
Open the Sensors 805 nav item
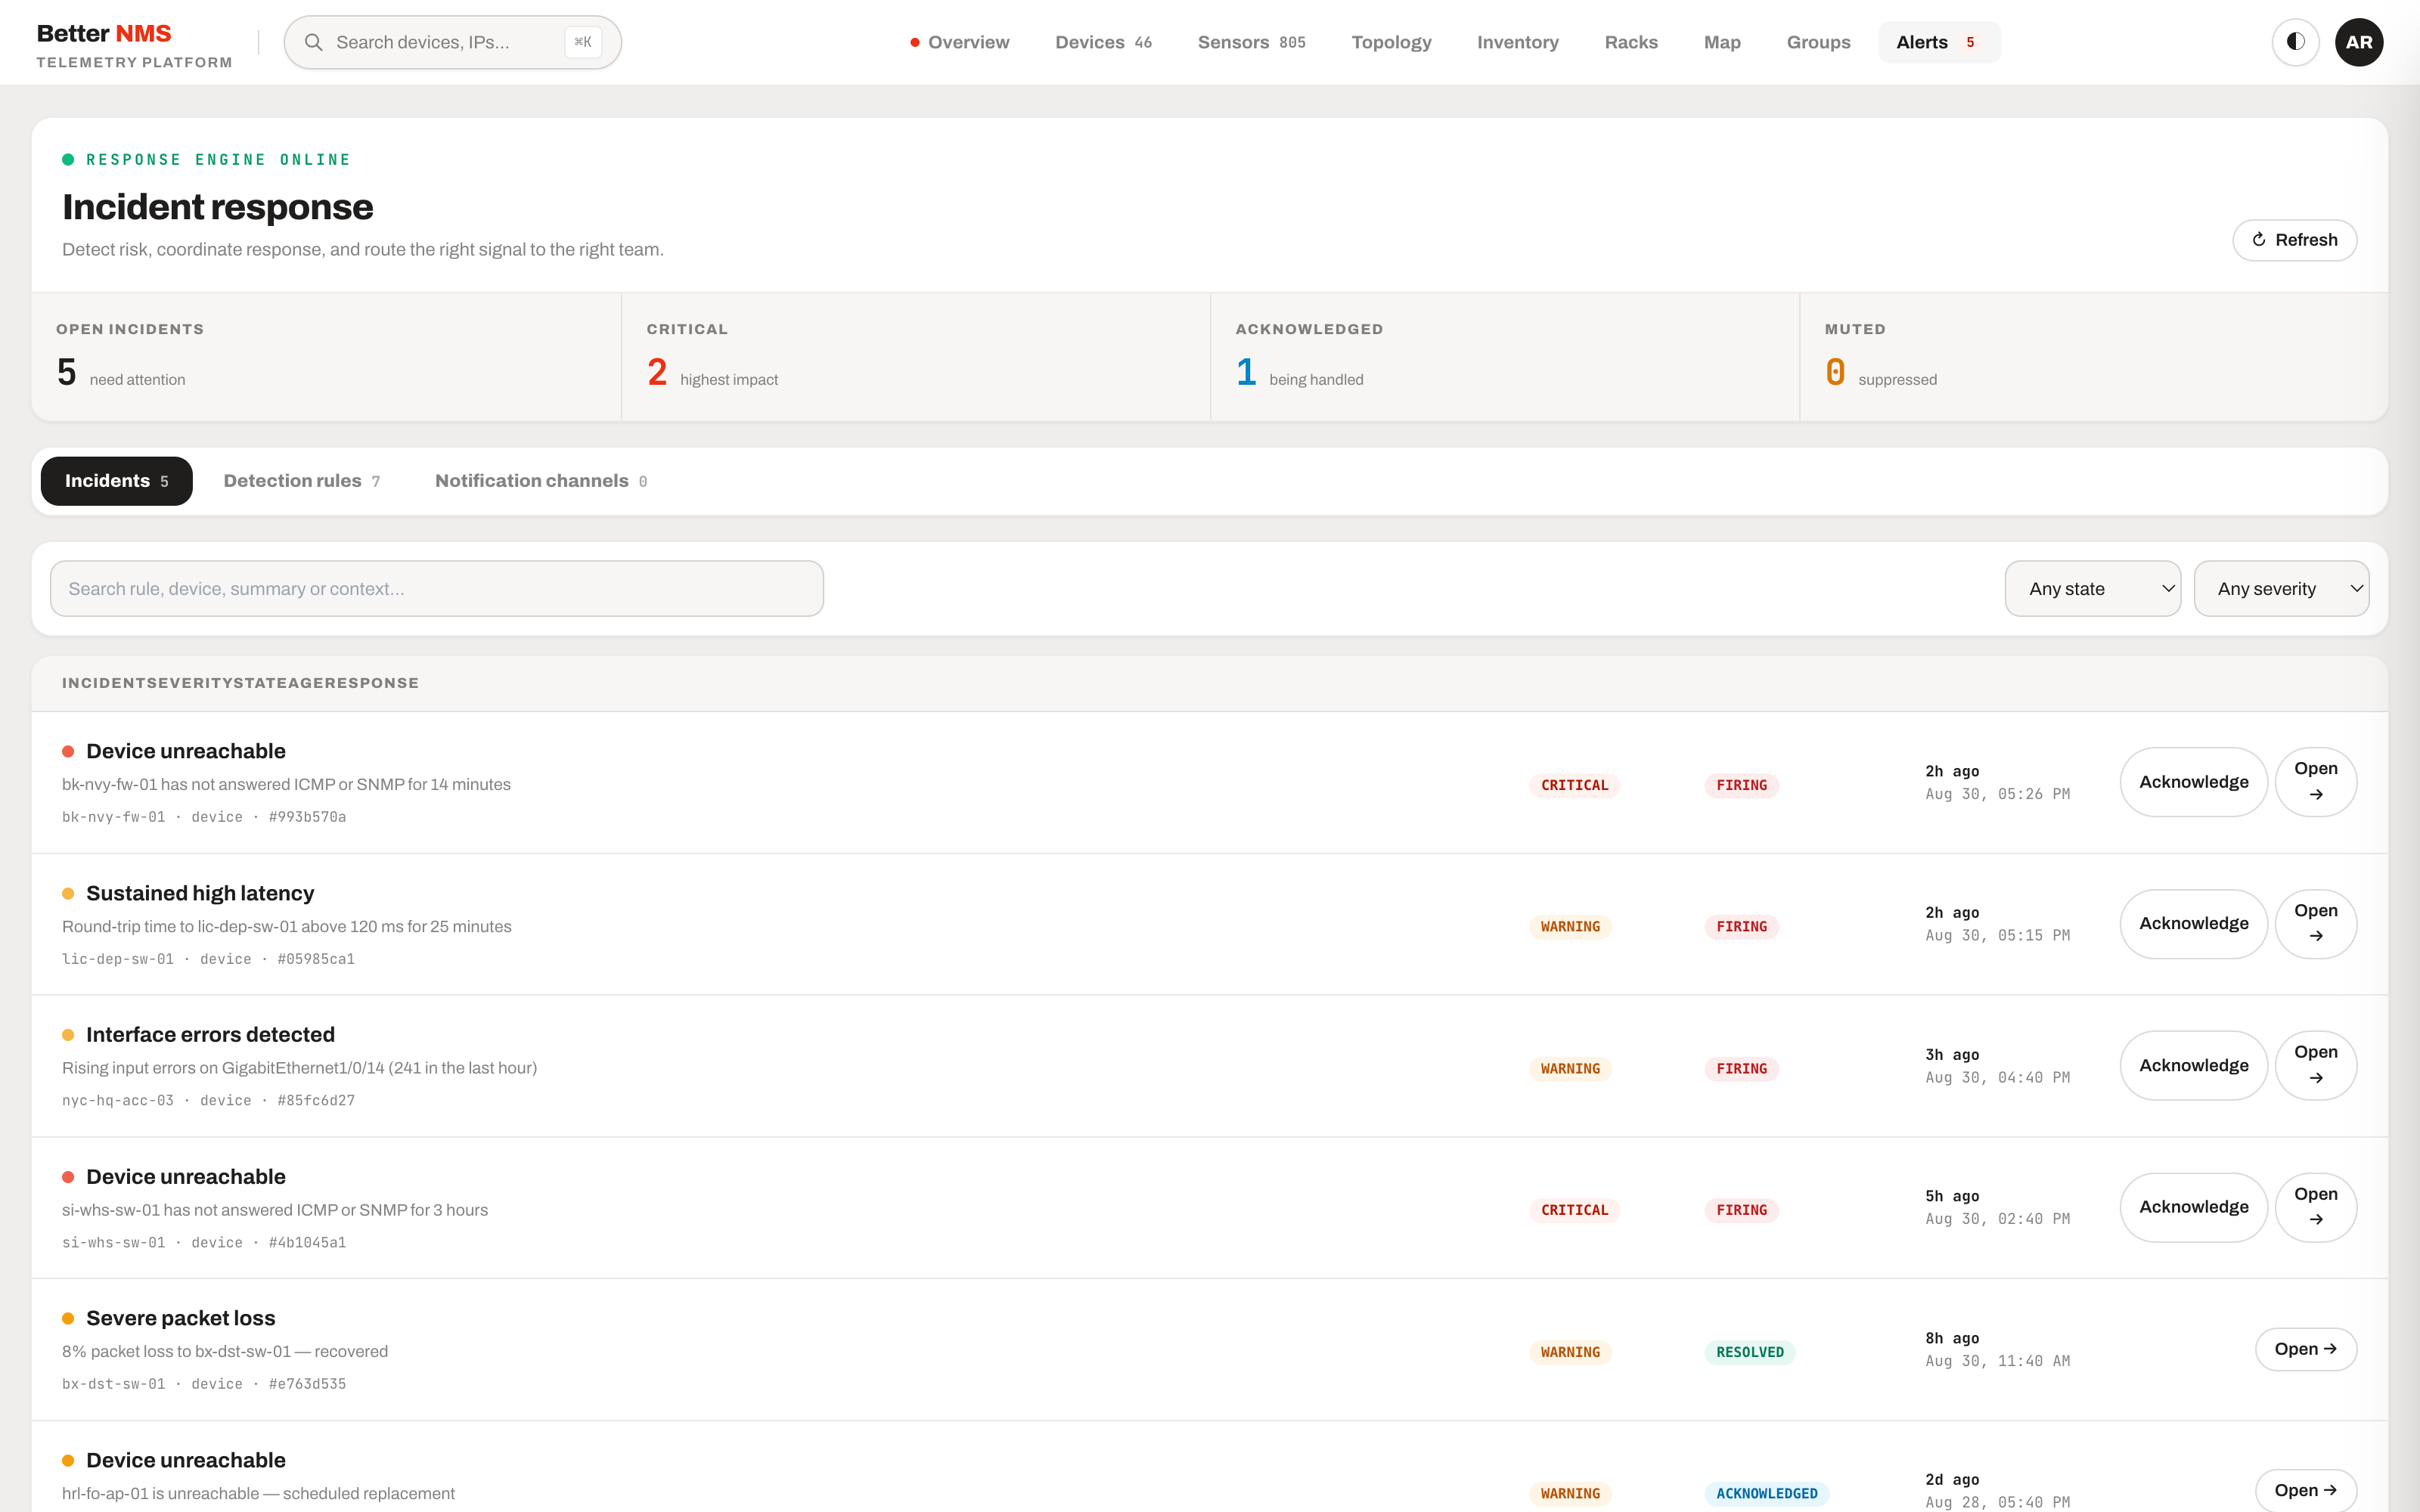tap(1251, 42)
